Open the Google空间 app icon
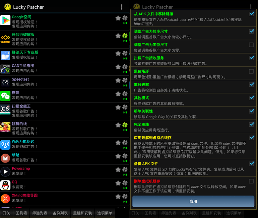258x218 pixels. 5,20
